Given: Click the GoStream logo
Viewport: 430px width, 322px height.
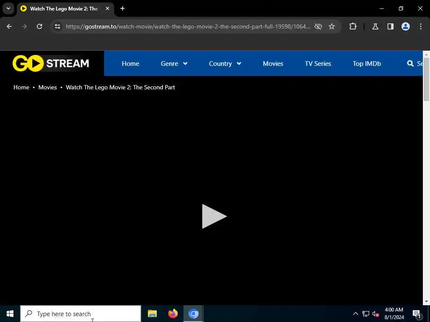Looking at the screenshot, I should tap(51, 63).
